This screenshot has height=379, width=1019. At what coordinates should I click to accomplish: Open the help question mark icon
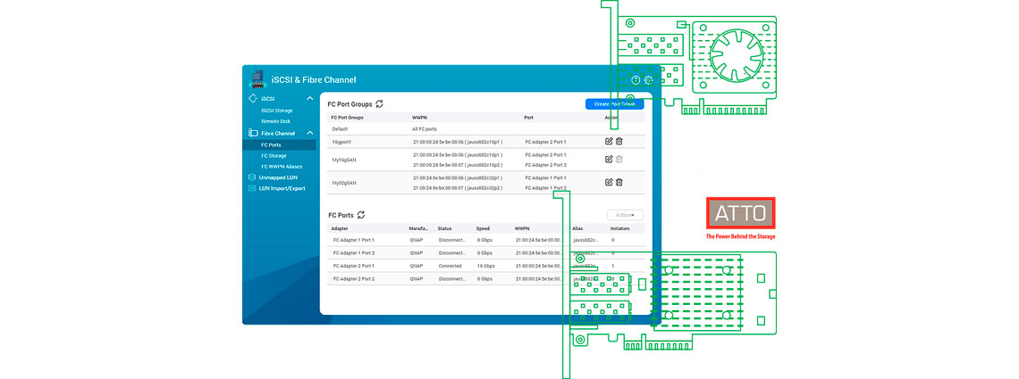click(x=636, y=80)
